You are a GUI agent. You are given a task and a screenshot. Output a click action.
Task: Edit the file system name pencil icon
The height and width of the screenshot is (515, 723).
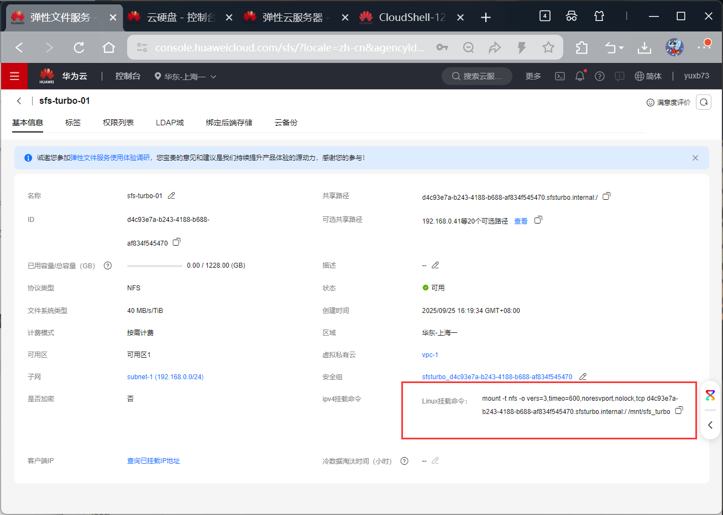pyautogui.click(x=171, y=195)
